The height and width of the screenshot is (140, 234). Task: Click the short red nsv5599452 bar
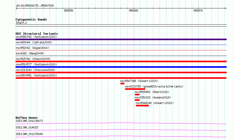click(x=137, y=95)
